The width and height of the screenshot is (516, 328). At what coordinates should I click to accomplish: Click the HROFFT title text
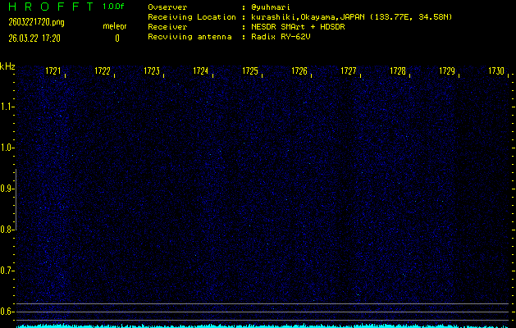tap(49, 7)
